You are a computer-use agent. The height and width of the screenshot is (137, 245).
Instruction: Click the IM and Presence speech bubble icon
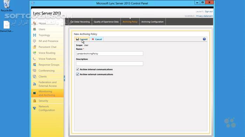point(35,41)
